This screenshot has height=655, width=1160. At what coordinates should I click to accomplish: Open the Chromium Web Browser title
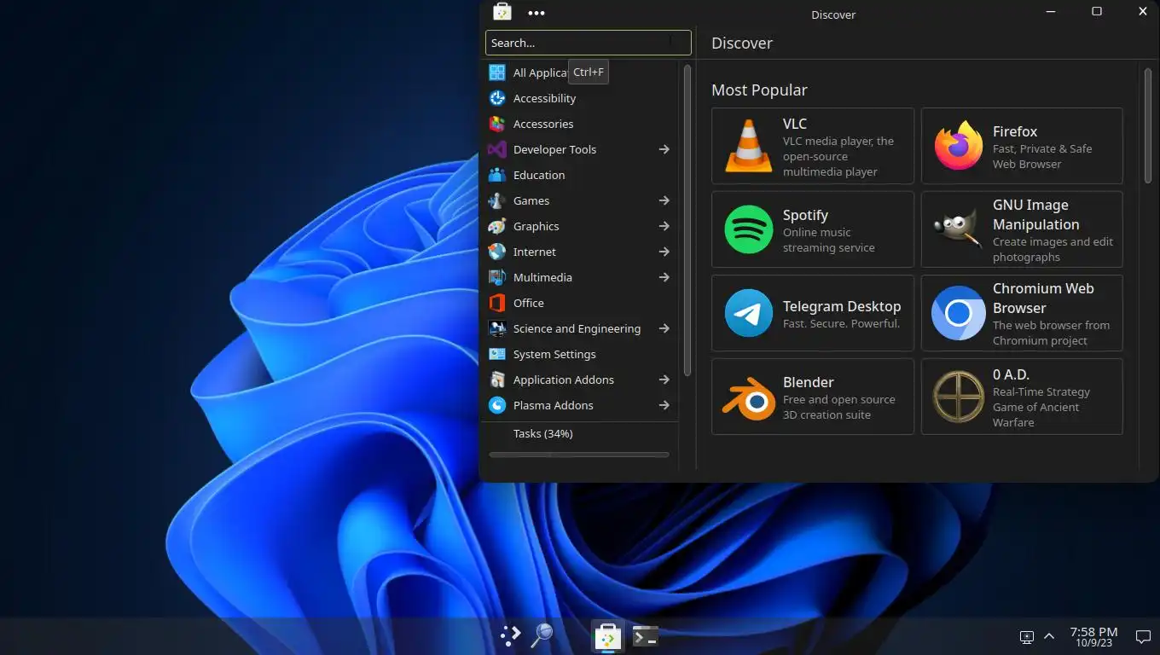click(1043, 298)
